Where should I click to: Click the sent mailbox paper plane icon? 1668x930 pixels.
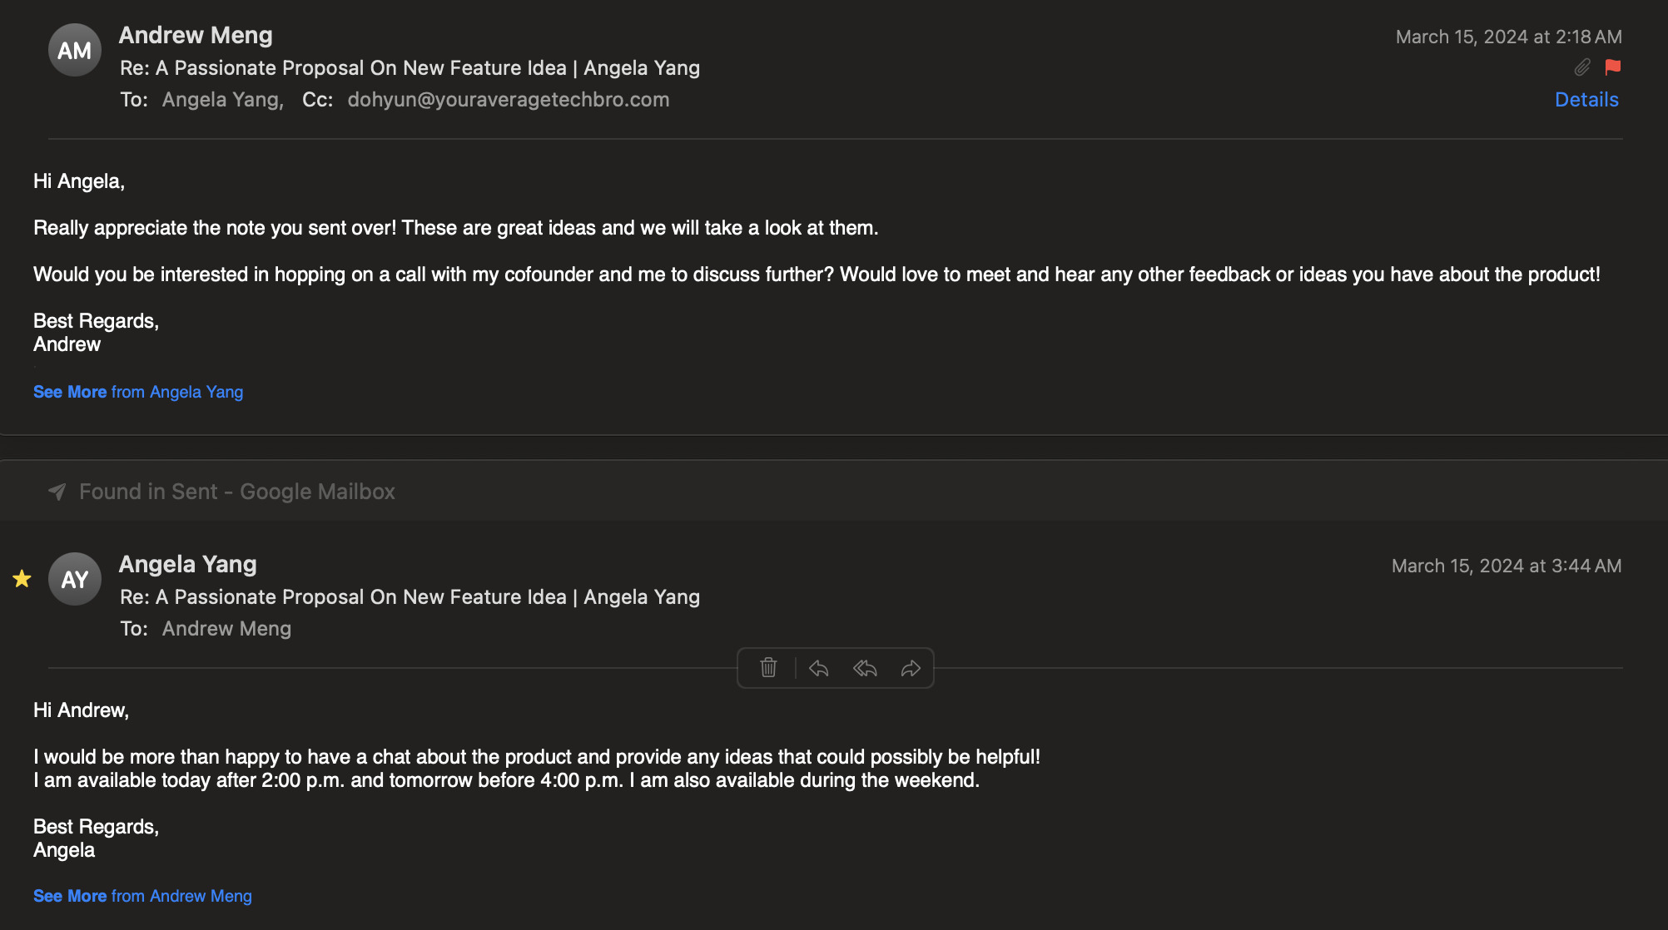(x=57, y=492)
